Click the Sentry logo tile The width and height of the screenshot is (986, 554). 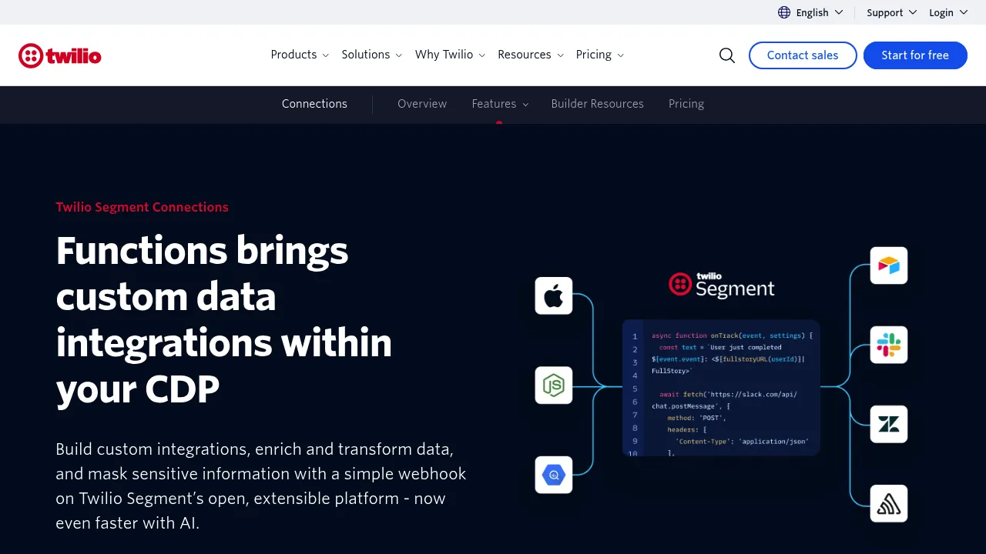point(889,504)
